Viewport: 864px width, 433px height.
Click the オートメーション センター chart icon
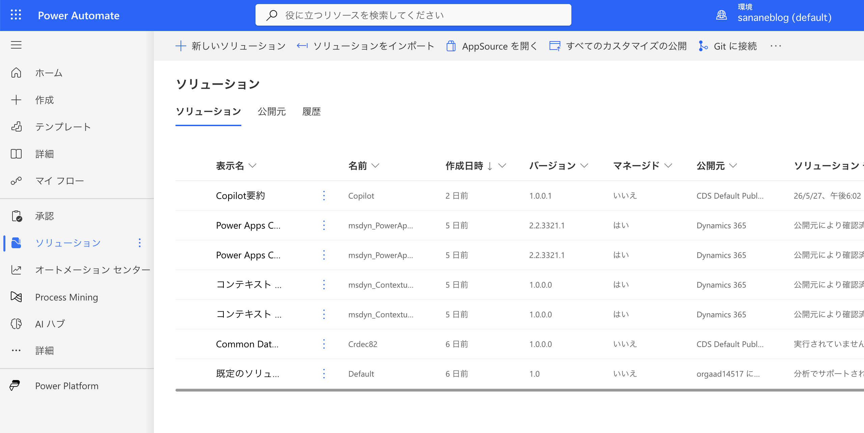point(16,270)
